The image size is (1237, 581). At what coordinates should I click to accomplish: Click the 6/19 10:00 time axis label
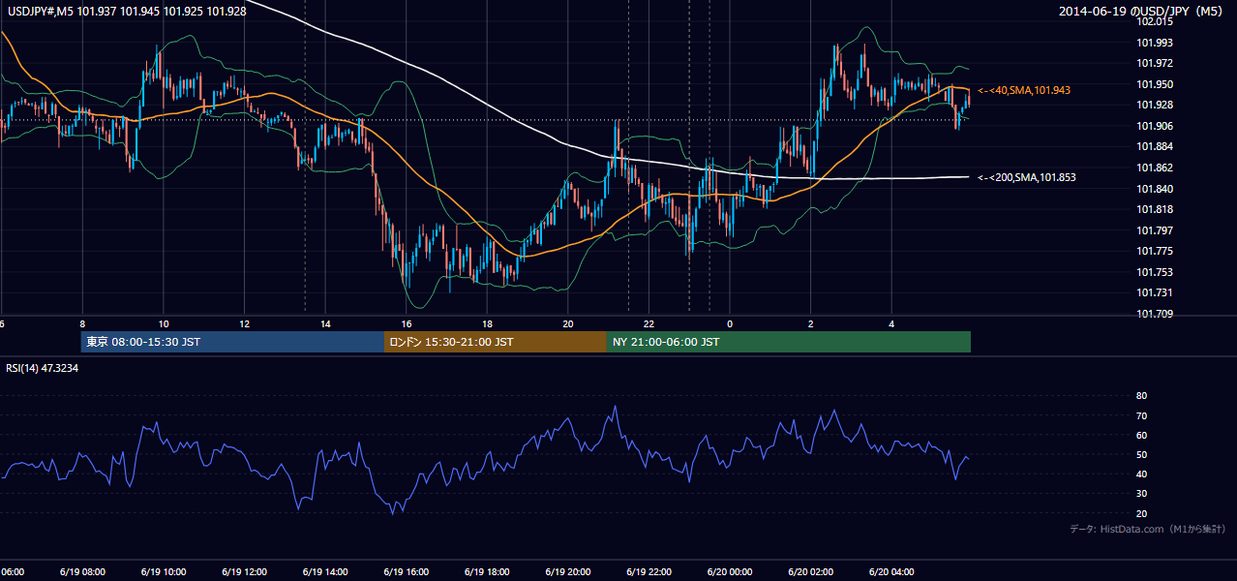(x=164, y=571)
